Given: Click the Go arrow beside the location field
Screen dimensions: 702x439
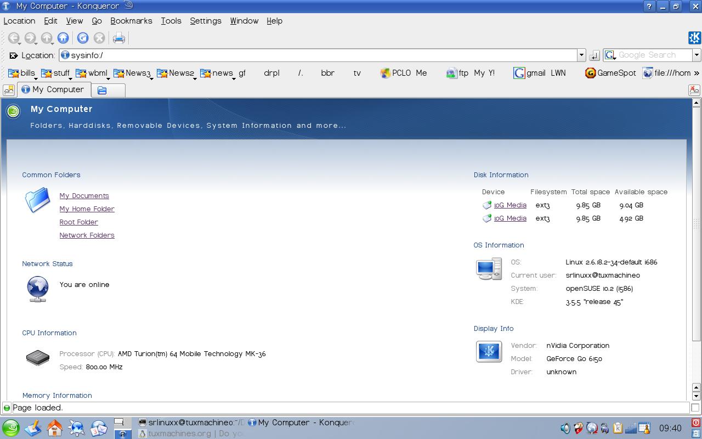Looking at the screenshot, I should click(594, 55).
